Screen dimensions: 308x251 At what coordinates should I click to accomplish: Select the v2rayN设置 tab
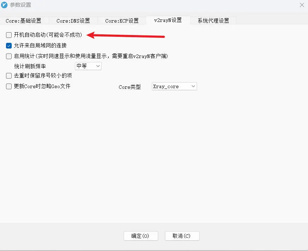168,20
